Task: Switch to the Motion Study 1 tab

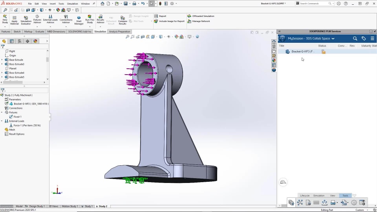Action: pyautogui.click(x=70, y=206)
